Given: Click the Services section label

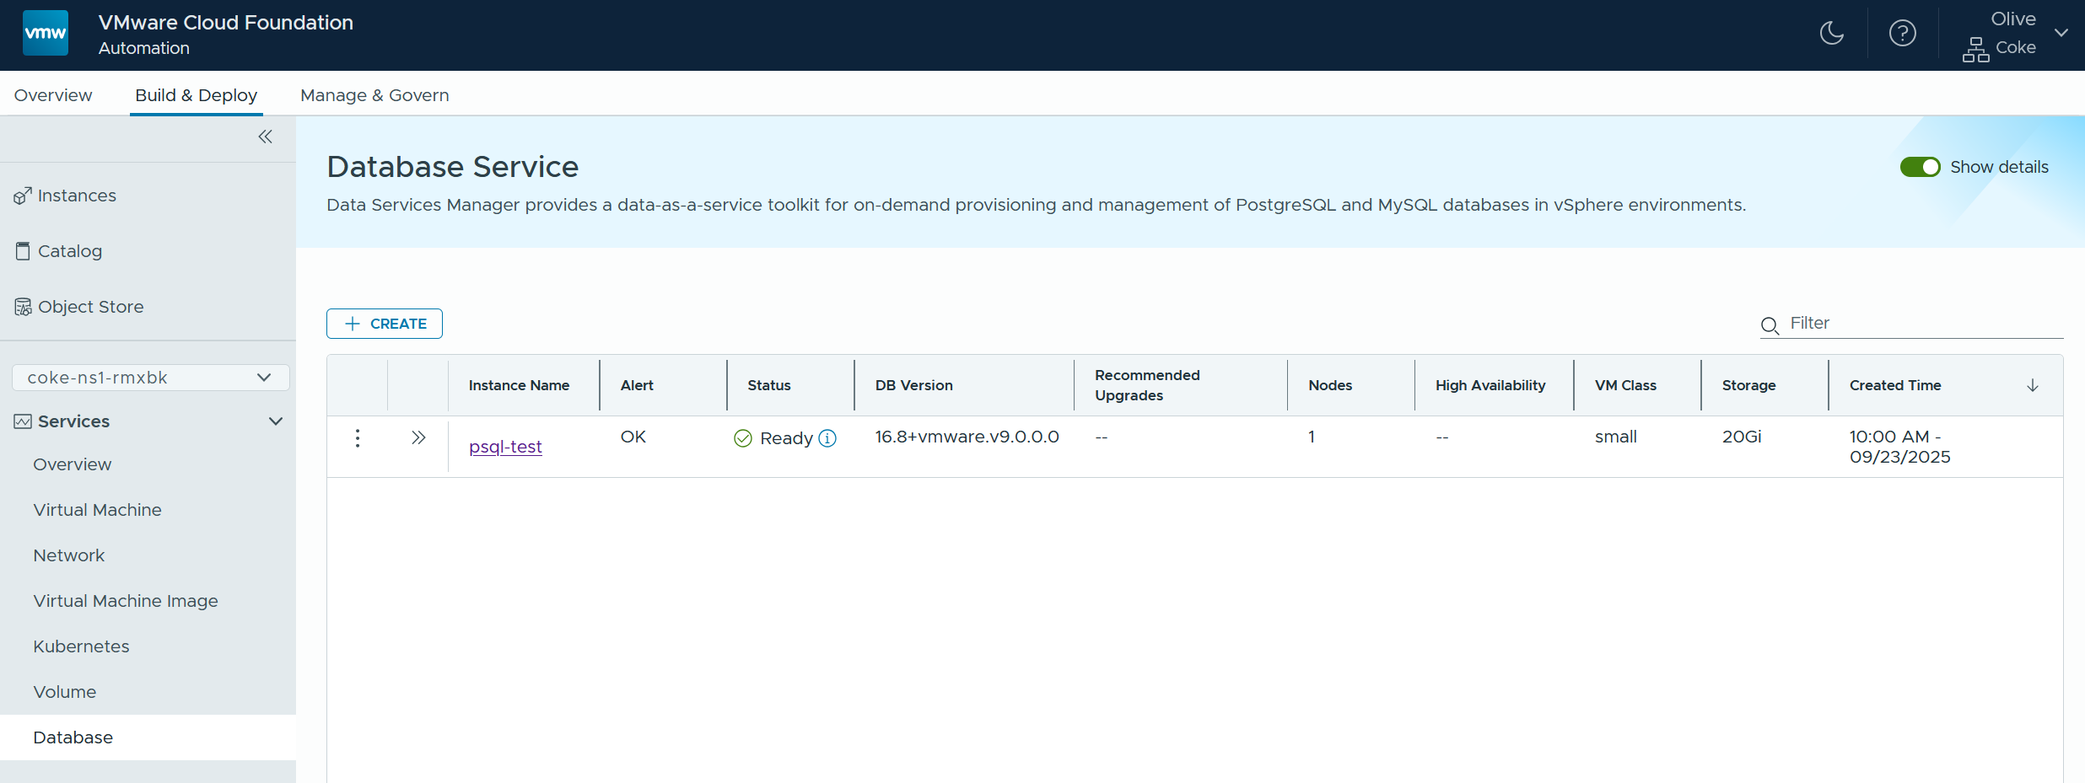Looking at the screenshot, I should pos(74,421).
